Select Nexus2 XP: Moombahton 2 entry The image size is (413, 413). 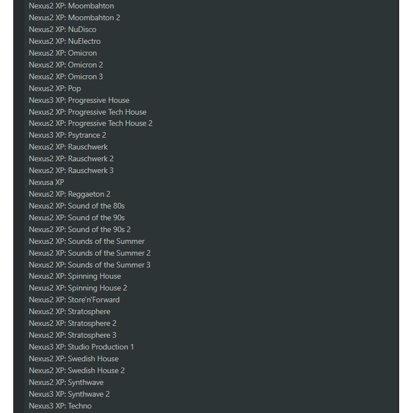[75, 17]
